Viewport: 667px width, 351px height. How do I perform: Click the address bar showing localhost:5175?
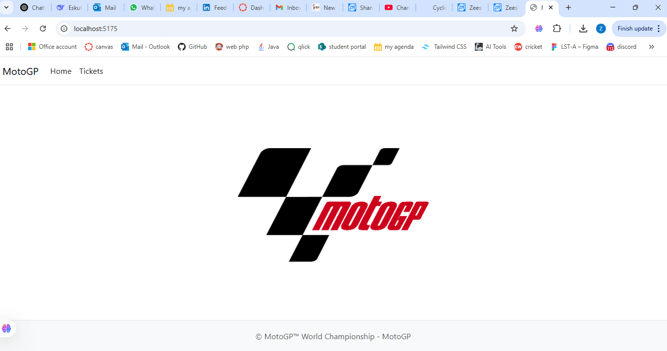tap(291, 29)
